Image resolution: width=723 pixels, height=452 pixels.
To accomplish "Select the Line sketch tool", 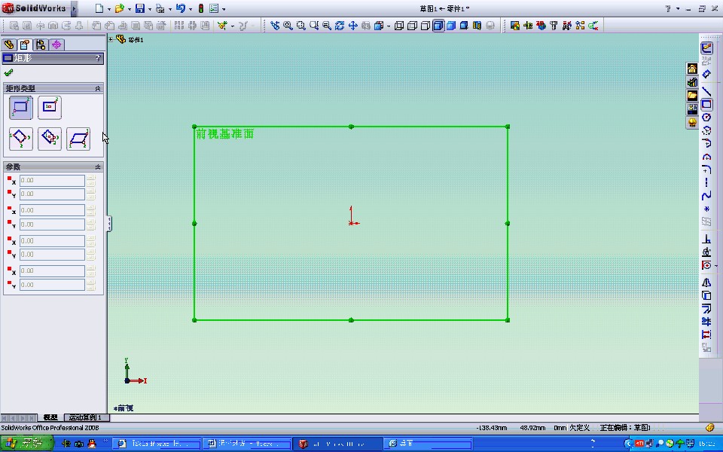I will pos(706,91).
